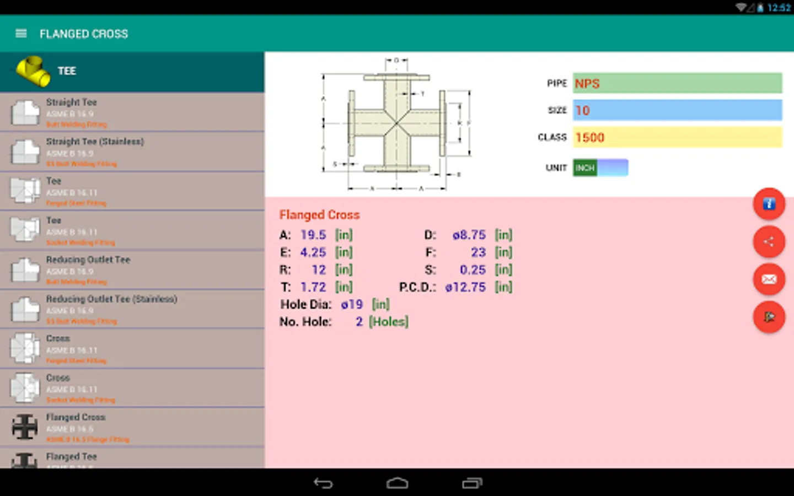Toggle the INCH unit switch
The image size is (794, 496).
[x=600, y=168]
